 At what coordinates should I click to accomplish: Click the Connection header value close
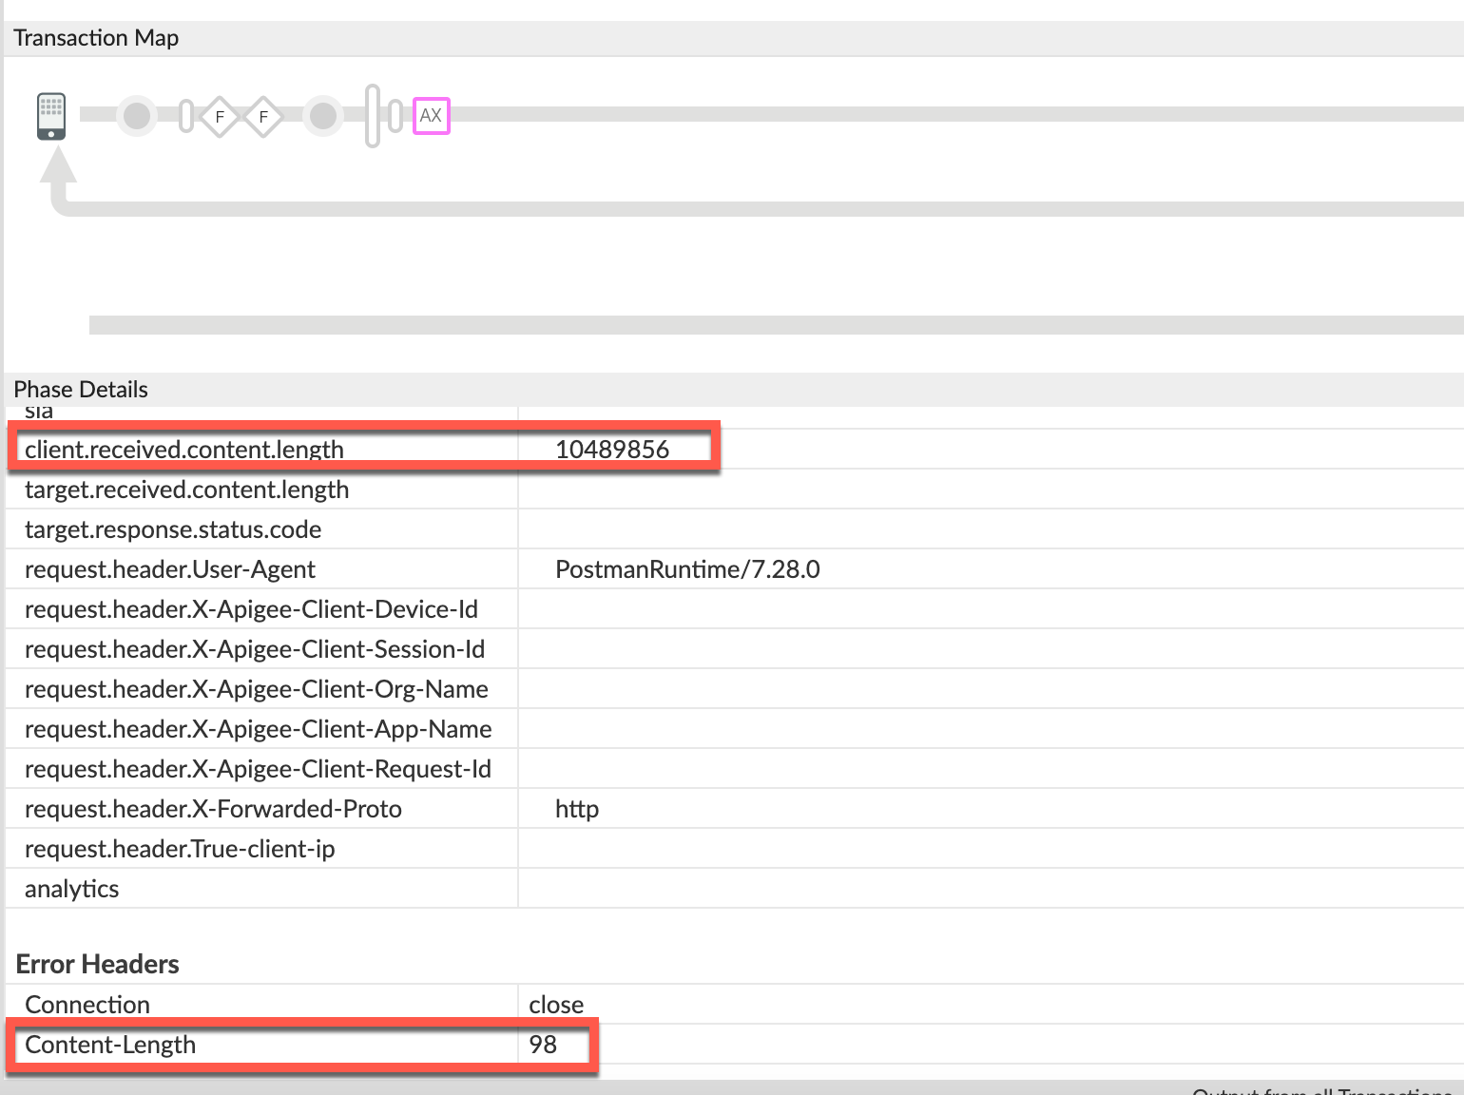(x=556, y=1005)
